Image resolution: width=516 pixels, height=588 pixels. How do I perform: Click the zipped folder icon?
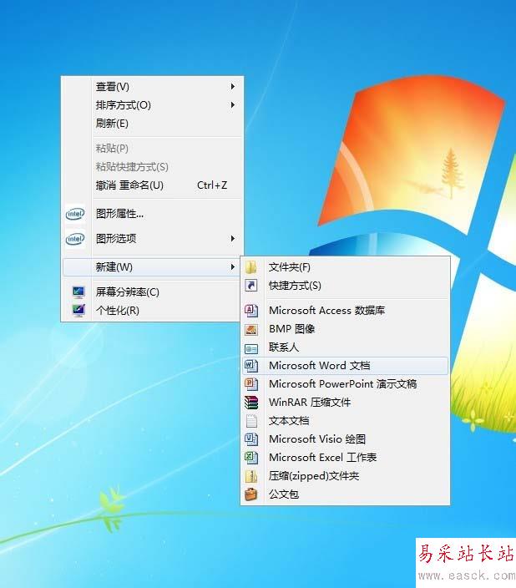[x=251, y=476]
